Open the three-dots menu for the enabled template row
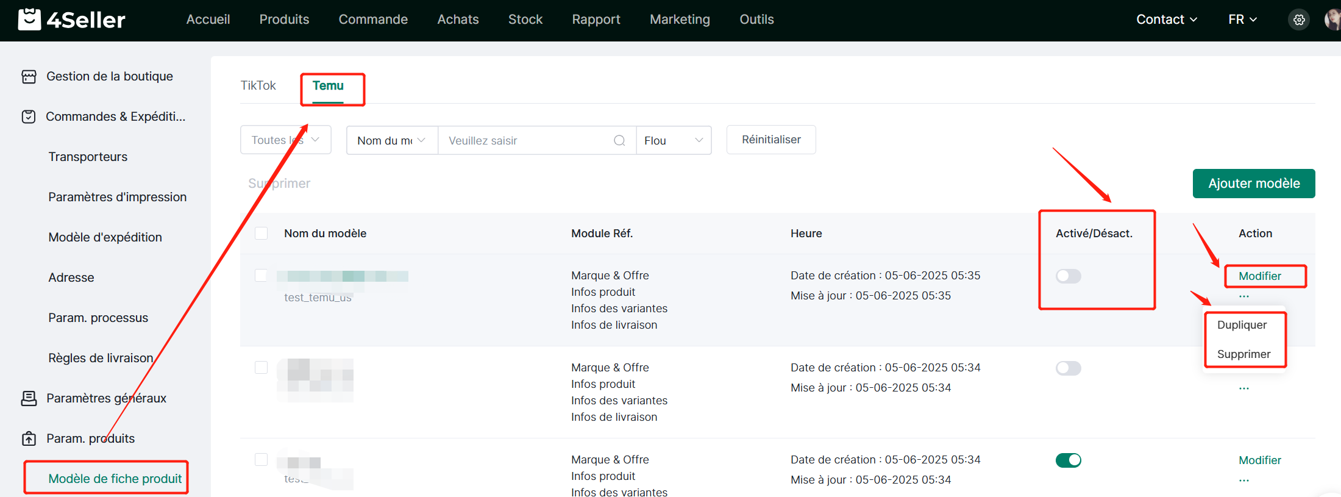The width and height of the screenshot is (1341, 497). click(x=1244, y=481)
